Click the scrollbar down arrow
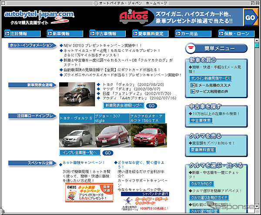The image size is (261, 215). point(257,206)
